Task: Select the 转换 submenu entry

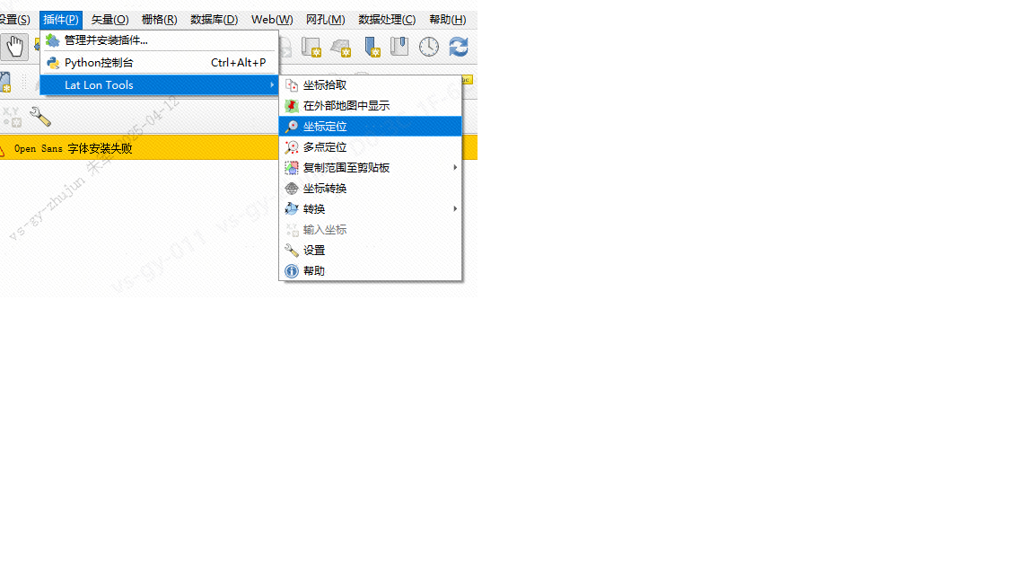Action: point(370,209)
